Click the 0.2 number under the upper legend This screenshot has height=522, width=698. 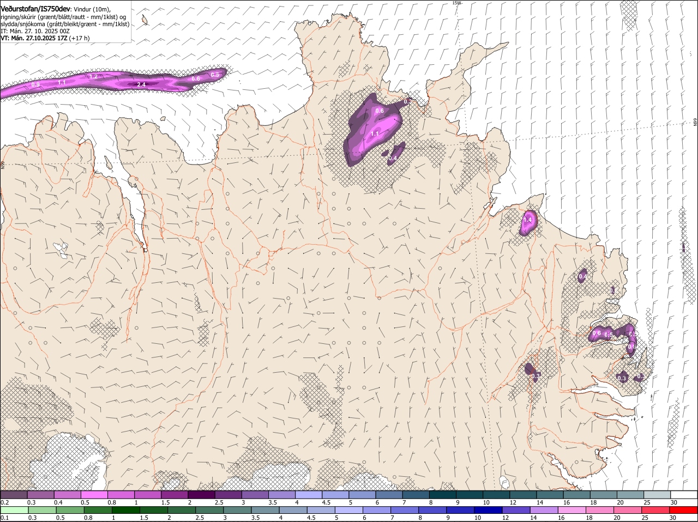click(5, 502)
